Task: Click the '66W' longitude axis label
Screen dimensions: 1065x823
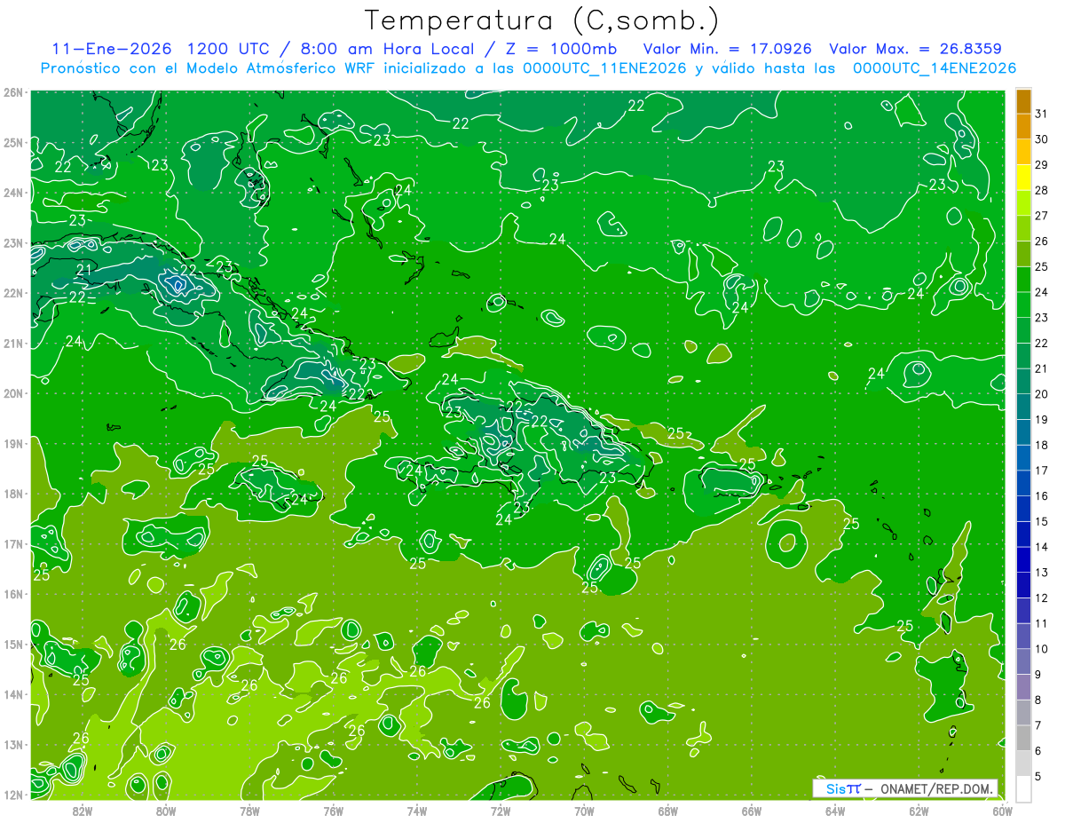Action: tap(752, 811)
